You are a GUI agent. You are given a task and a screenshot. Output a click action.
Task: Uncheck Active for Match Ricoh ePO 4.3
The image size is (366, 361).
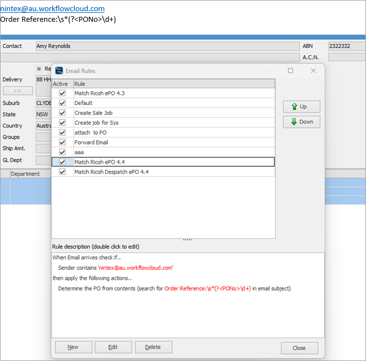63,93
